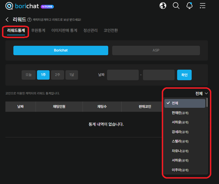Select the 2주 period filter
This screenshot has width=219, height=184.
58,75
